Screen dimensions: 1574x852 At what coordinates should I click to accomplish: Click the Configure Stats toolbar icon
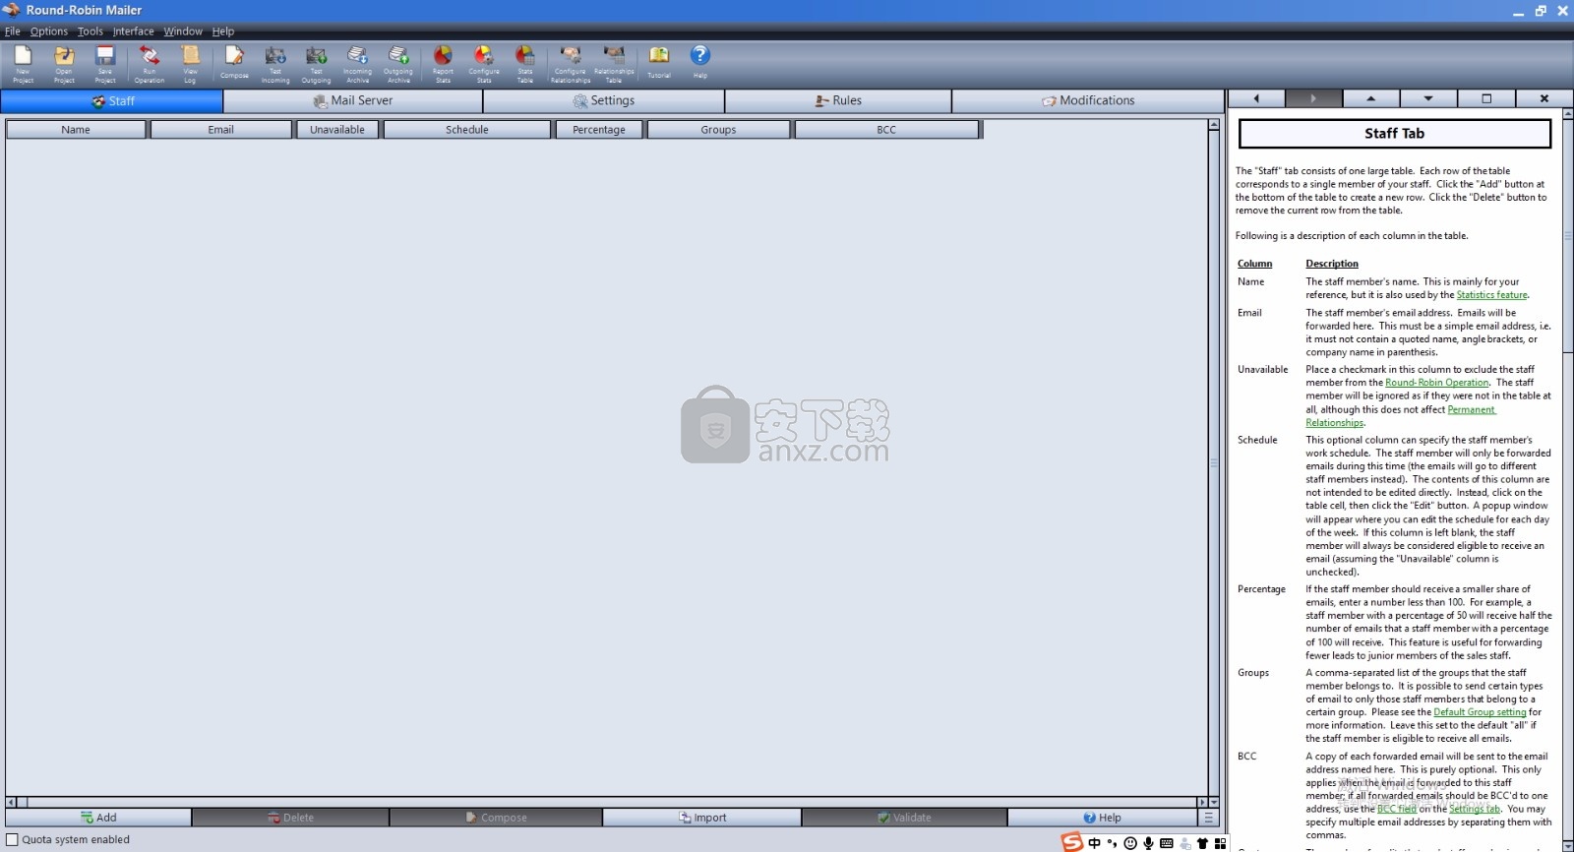[x=484, y=64]
